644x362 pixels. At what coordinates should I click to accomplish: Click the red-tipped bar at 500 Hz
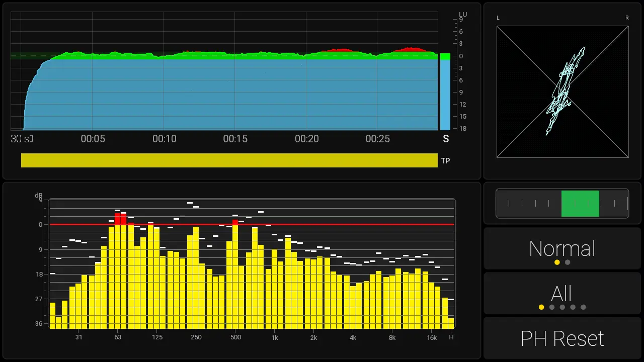pos(235,222)
